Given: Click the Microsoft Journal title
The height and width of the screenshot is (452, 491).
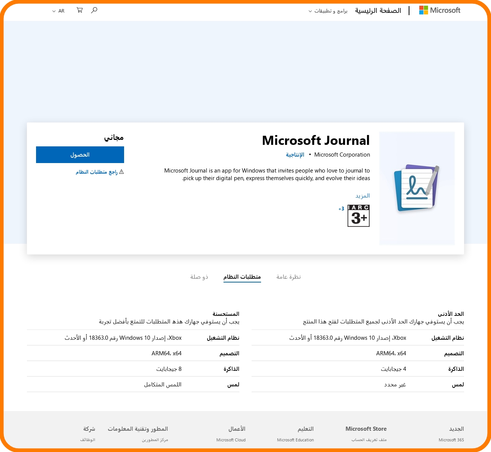Looking at the screenshot, I should point(316,140).
